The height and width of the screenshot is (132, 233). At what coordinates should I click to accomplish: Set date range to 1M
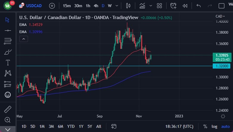[x=42, y=126]
